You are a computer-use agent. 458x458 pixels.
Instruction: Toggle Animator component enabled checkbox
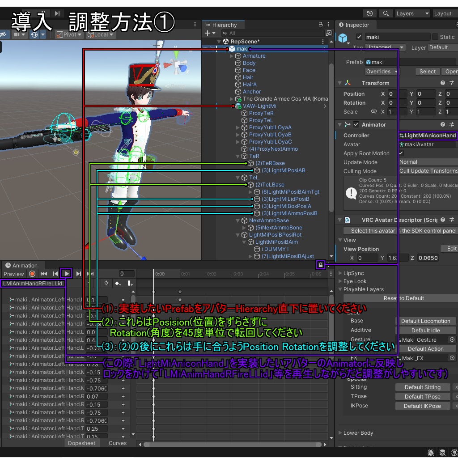point(356,124)
